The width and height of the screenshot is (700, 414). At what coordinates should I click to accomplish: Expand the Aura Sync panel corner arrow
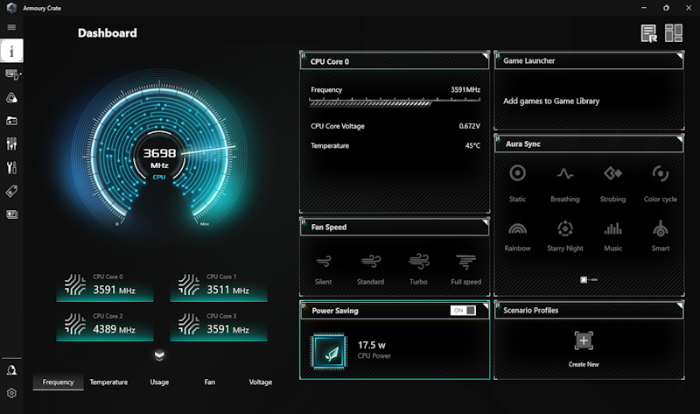coord(680,139)
